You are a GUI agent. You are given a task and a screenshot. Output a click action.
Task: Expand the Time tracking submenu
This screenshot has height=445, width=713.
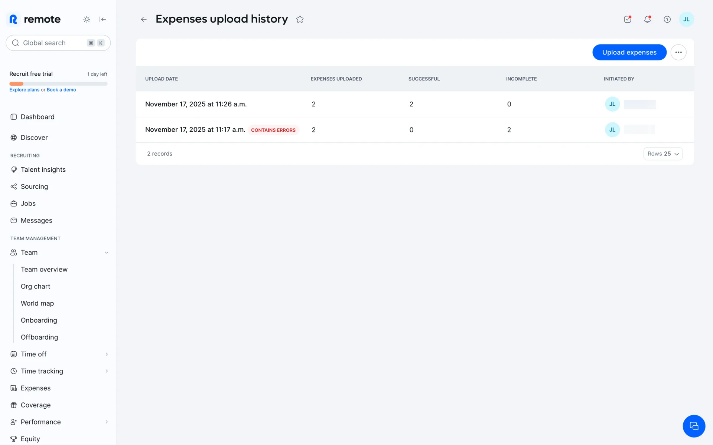coord(107,371)
